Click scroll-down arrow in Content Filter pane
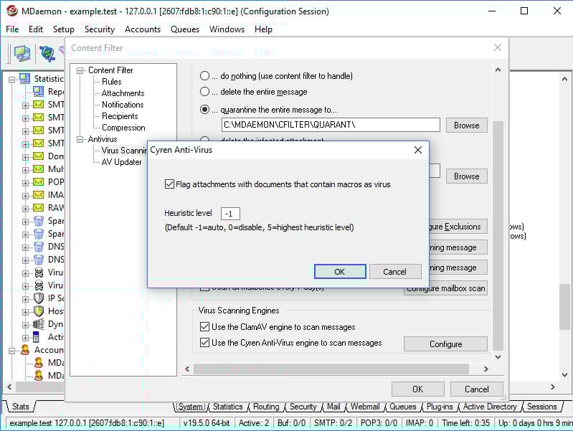573x431 pixels. coord(498,356)
